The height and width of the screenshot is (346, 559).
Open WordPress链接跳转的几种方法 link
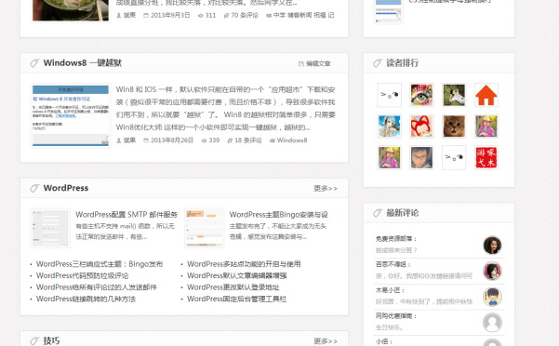[86, 299]
